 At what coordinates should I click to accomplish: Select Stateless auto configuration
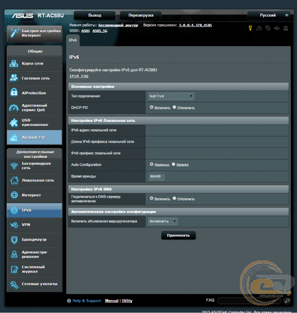click(152, 164)
